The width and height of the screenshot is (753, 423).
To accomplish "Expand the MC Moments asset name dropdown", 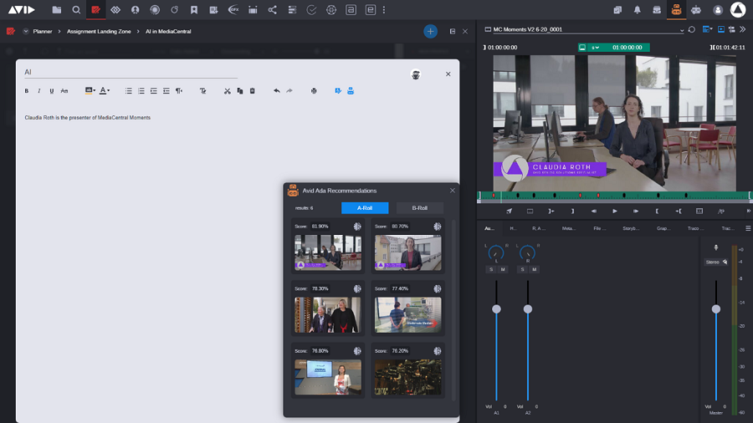I will coord(681,30).
